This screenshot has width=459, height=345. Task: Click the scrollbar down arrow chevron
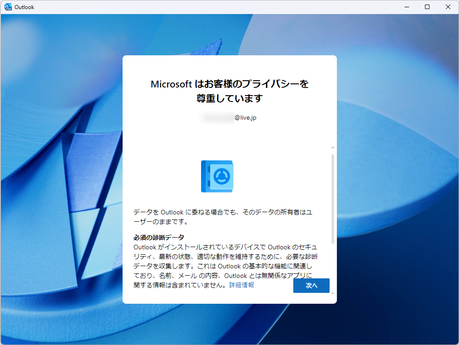coord(332,294)
